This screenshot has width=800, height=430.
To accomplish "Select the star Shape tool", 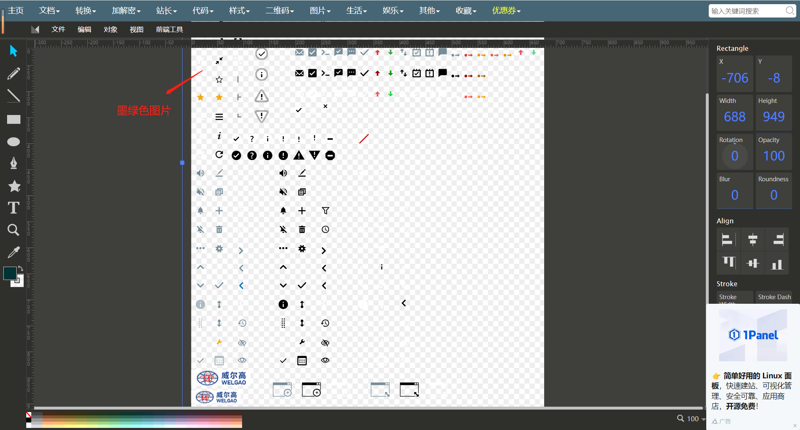I will click(x=14, y=186).
